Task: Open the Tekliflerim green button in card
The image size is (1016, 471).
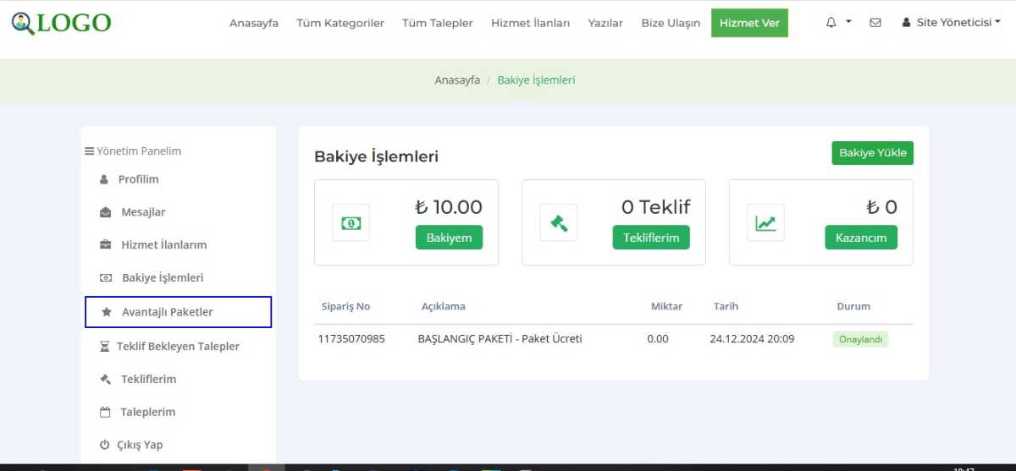Action: (651, 238)
